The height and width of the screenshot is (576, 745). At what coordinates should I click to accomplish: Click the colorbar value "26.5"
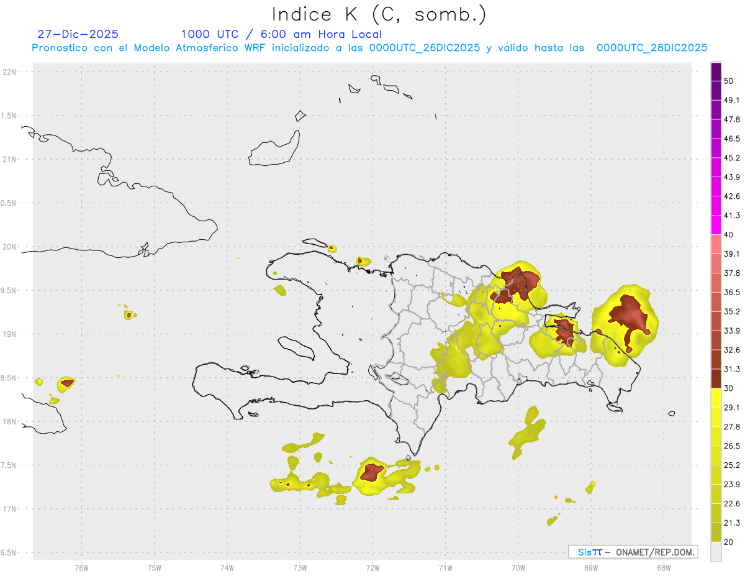pyautogui.click(x=732, y=446)
